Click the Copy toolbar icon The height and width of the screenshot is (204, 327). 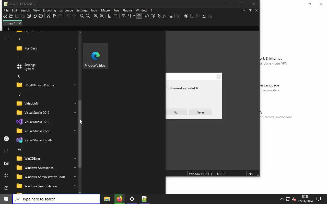point(54,16)
